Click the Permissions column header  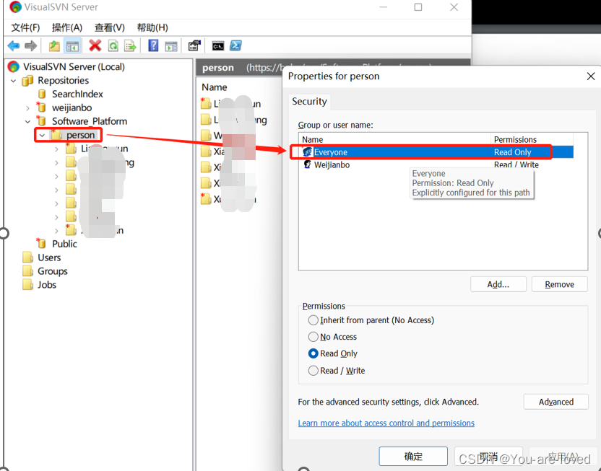532,139
